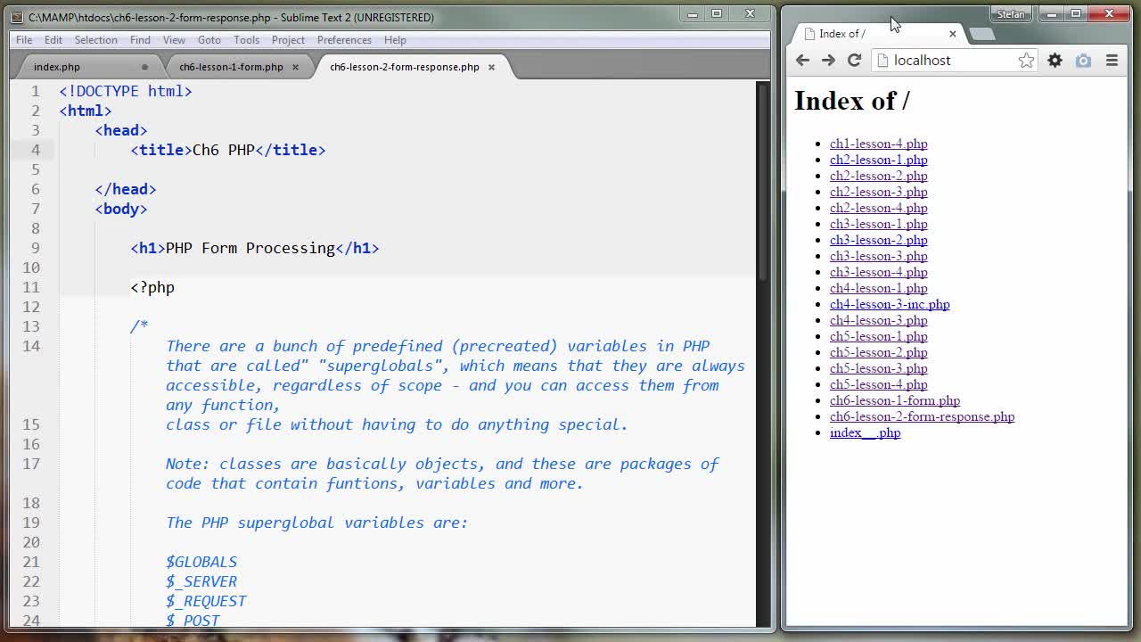
Task: Bookmark this page with the star icon
Action: click(x=1026, y=60)
